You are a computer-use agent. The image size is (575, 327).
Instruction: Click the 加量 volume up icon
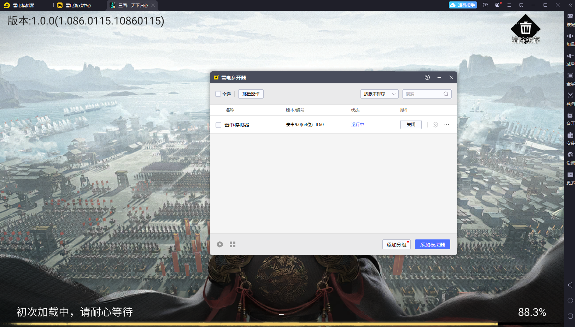tap(570, 36)
